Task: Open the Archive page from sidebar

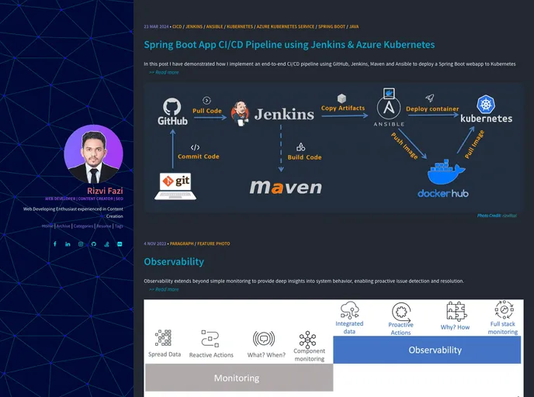Action: pos(64,226)
